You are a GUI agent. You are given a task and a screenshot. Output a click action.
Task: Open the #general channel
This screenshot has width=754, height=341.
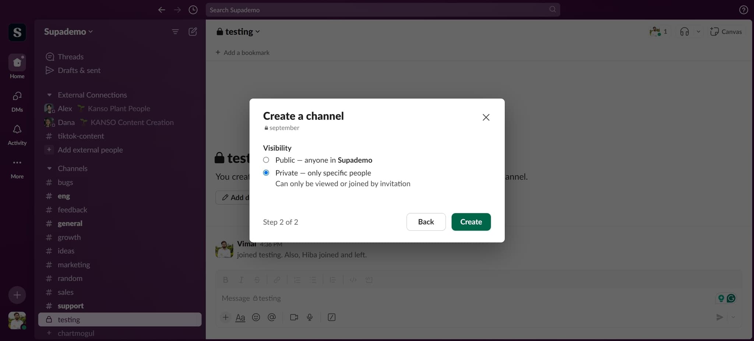coord(70,223)
